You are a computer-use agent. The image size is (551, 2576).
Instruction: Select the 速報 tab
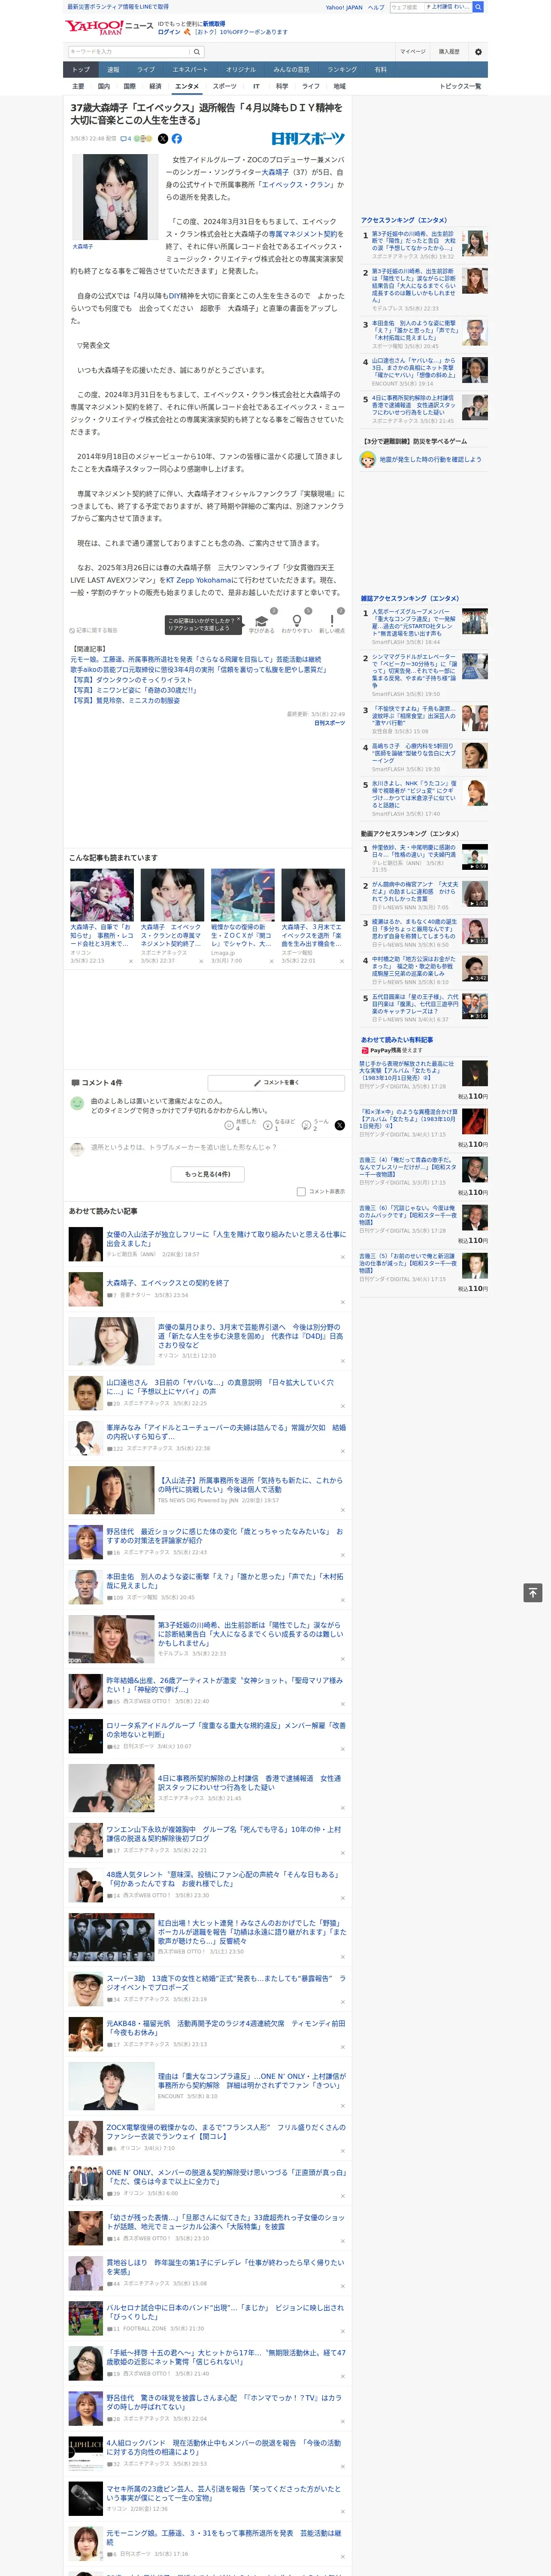(113, 70)
